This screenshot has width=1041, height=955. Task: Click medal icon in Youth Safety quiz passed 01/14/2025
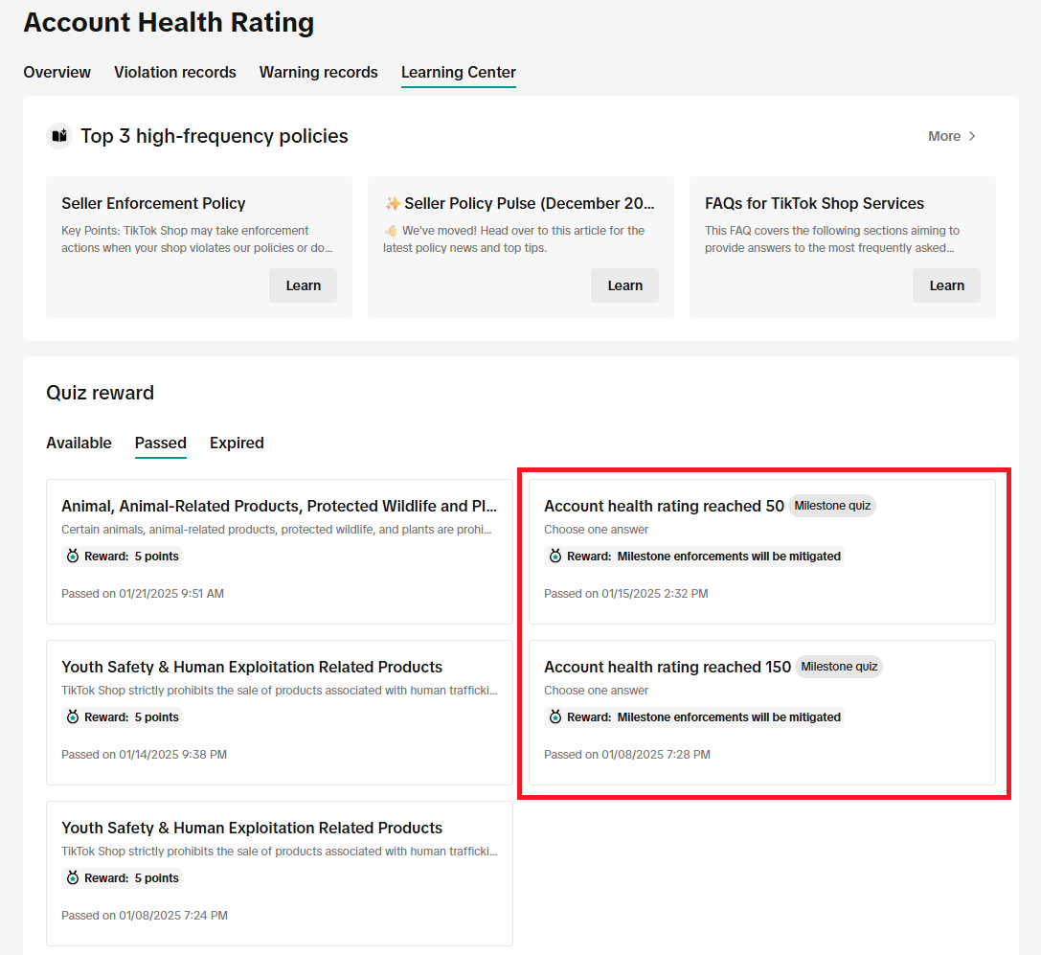coord(73,717)
